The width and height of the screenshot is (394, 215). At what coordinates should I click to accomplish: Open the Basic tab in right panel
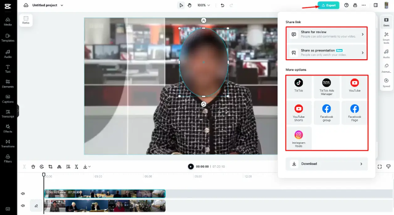point(386,22)
